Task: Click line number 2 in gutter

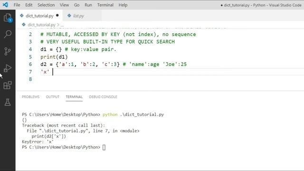Action: pos(30,34)
